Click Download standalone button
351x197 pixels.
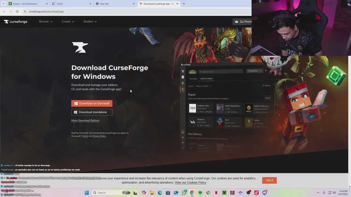coord(92,112)
